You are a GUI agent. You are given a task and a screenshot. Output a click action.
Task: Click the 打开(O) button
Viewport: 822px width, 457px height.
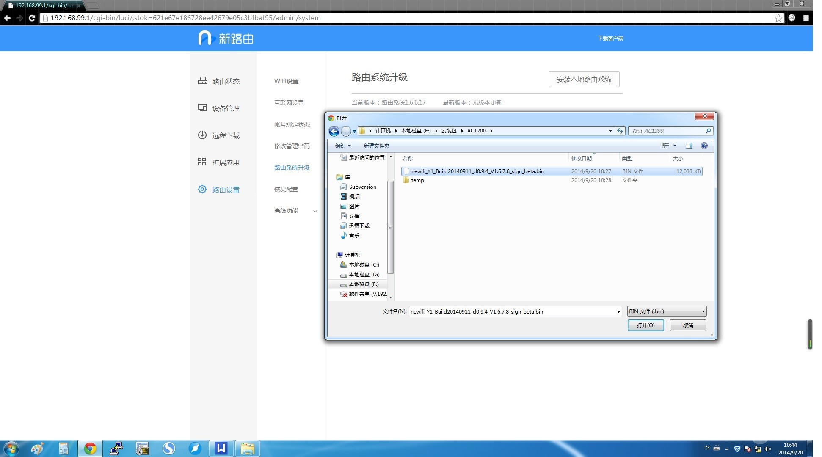tap(645, 325)
